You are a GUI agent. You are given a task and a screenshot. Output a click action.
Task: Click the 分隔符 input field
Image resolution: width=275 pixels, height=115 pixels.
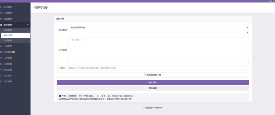[x=158, y=68]
